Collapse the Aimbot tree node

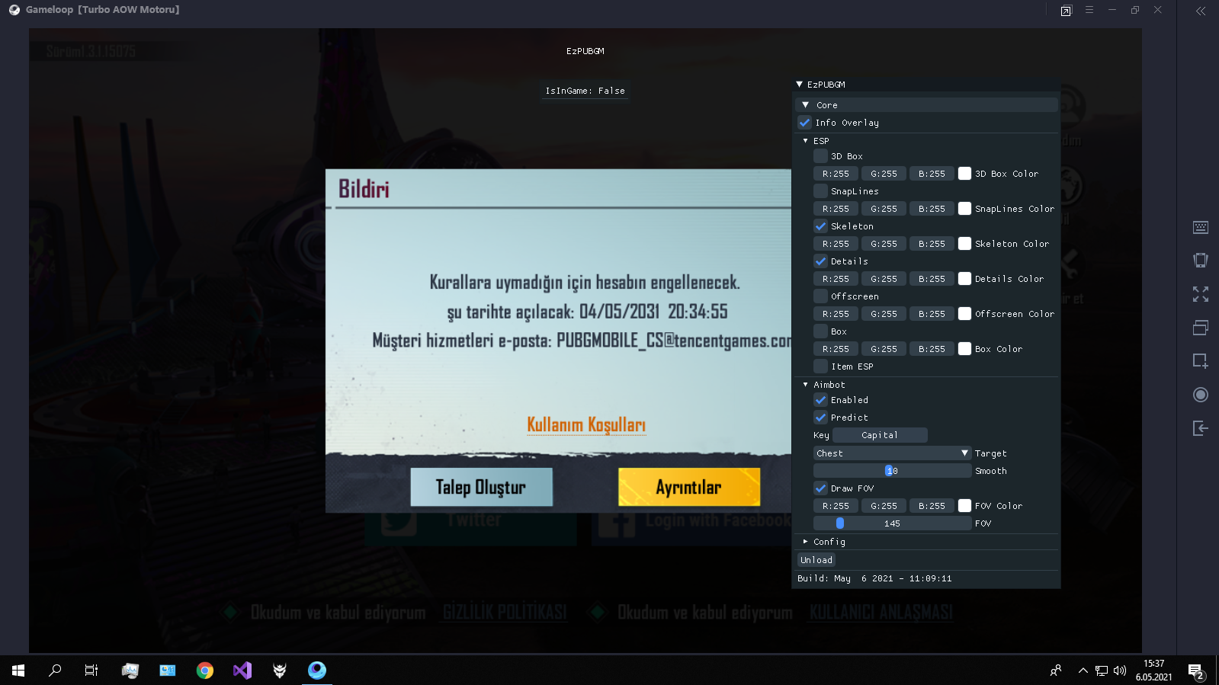point(805,385)
